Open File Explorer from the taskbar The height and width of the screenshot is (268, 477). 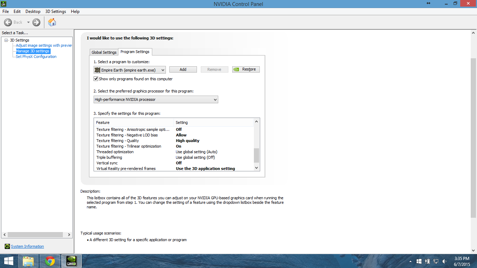pyautogui.click(x=28, y=261)
